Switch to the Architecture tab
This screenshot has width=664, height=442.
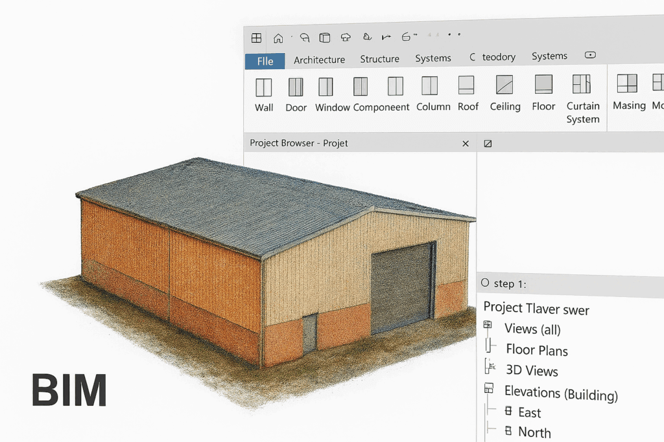click(319, 60)
